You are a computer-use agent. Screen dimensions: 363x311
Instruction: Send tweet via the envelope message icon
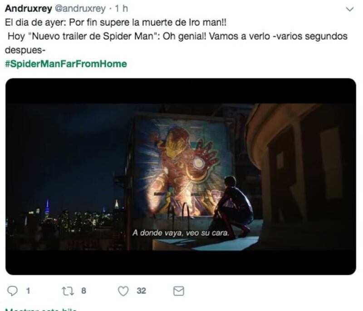(178, 291)
